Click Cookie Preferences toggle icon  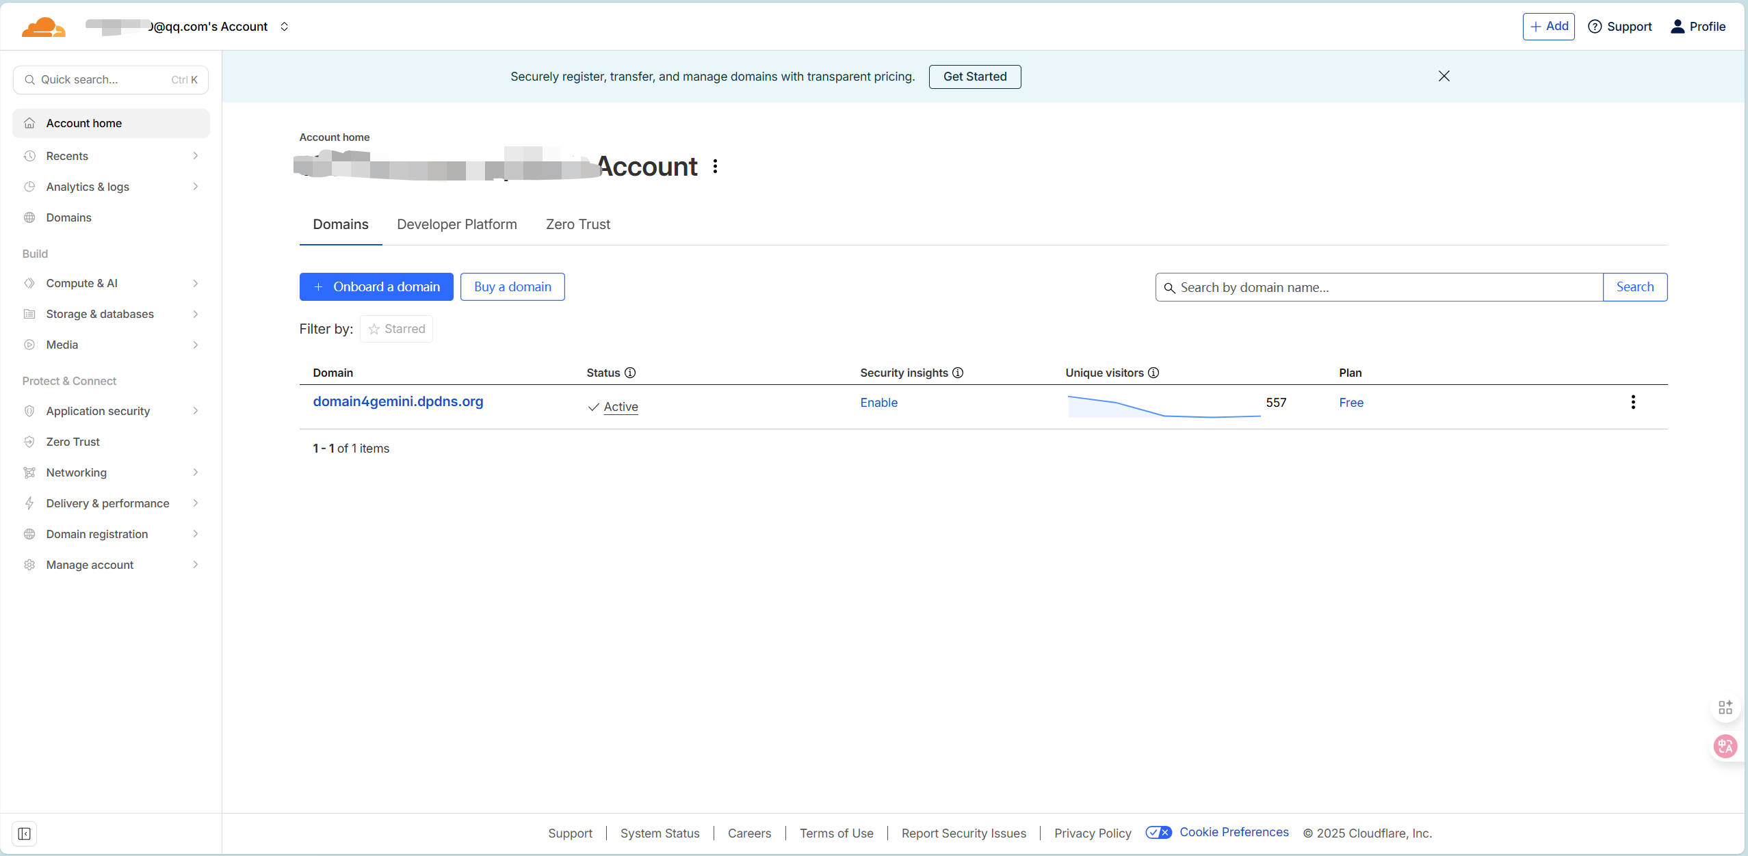[x=1158, y=832]
